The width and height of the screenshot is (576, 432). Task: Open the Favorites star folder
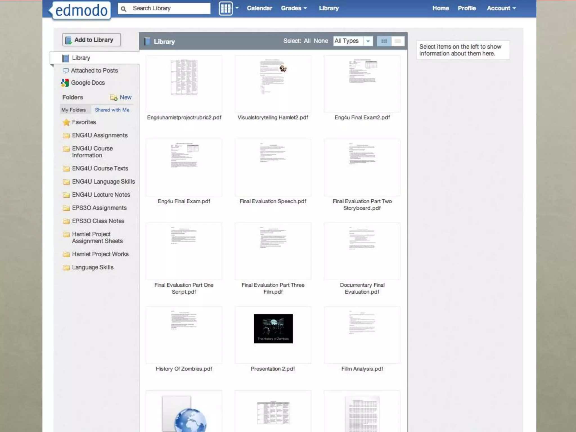coord(84,122)
